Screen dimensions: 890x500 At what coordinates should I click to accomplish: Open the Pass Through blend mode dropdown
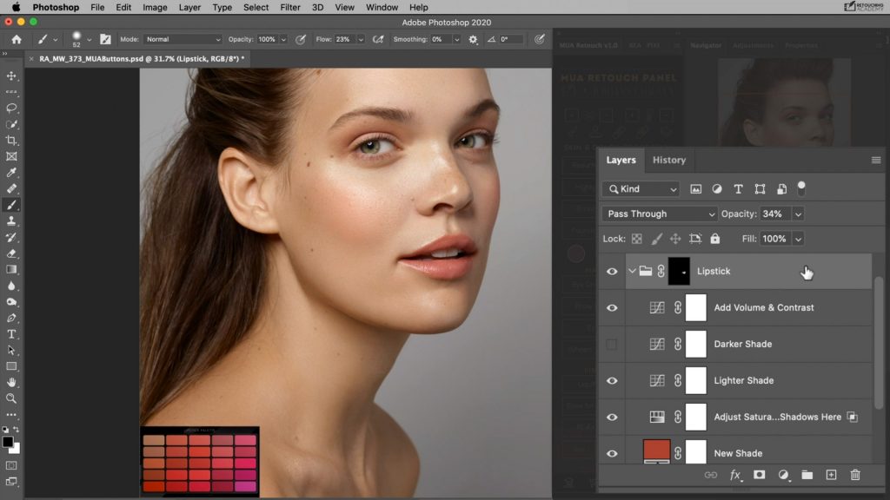click(x=658, y=214)
